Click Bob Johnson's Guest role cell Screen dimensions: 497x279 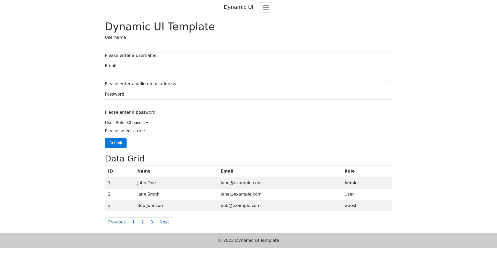(350, 205)
